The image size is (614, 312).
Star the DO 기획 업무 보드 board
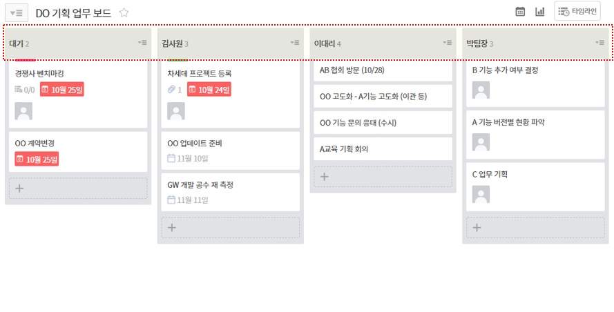point(124,12)
